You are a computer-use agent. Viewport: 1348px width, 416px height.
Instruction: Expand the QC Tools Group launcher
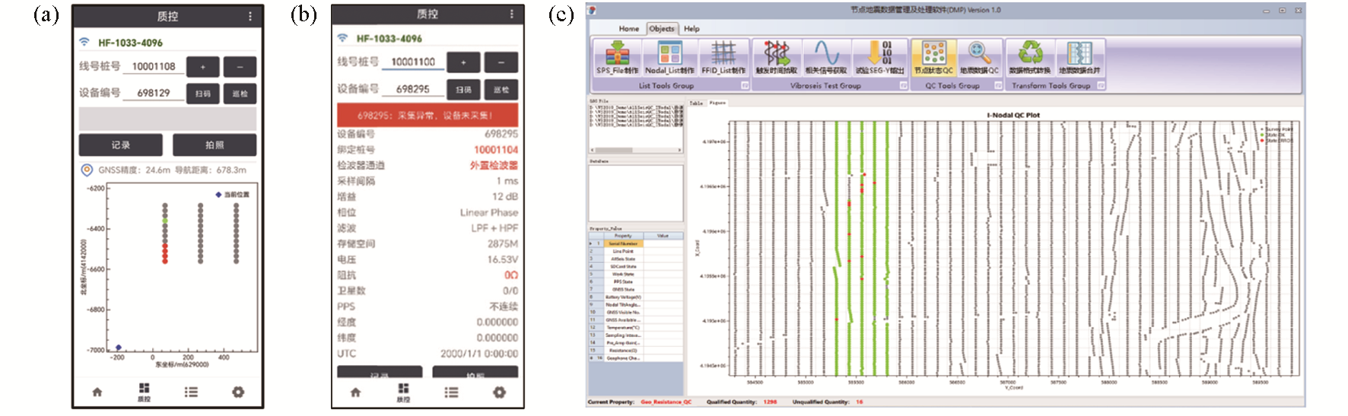coord(998,86)
